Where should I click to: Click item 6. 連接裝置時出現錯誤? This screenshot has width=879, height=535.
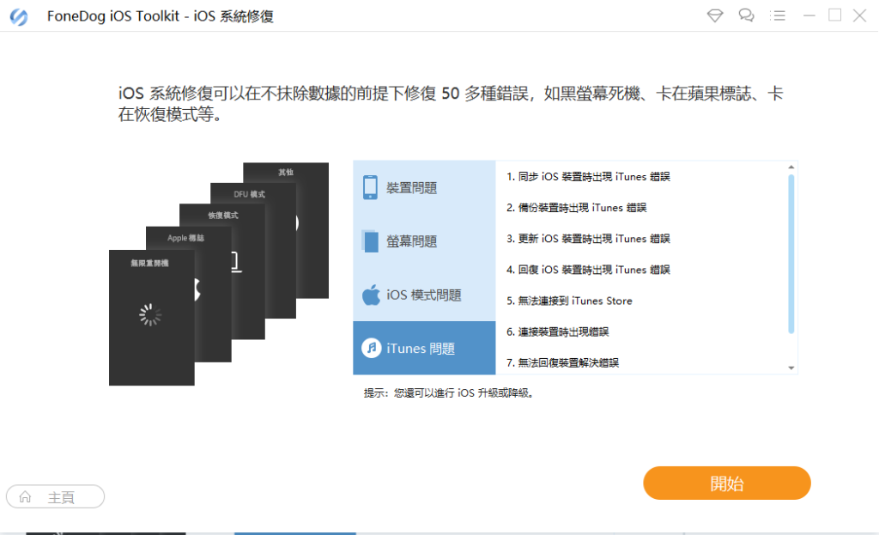[557, 332]
